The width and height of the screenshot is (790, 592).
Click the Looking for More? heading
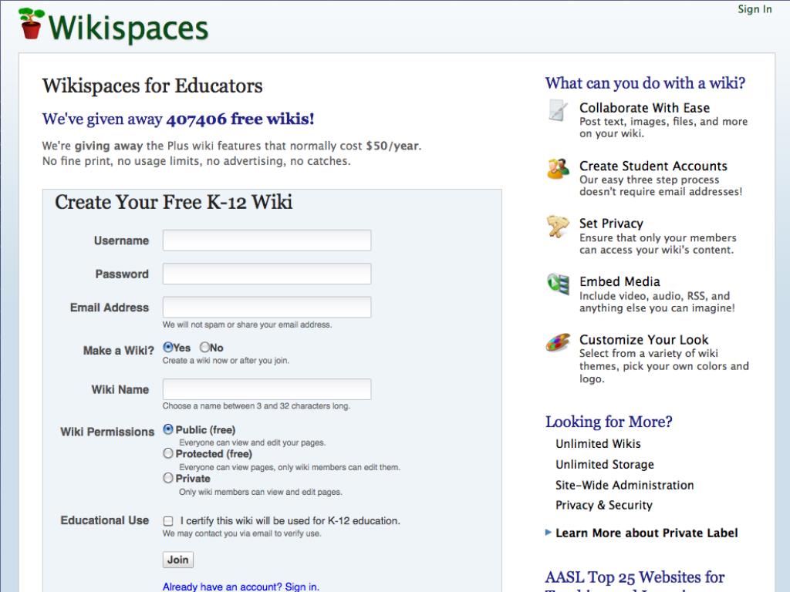[609, 422]
